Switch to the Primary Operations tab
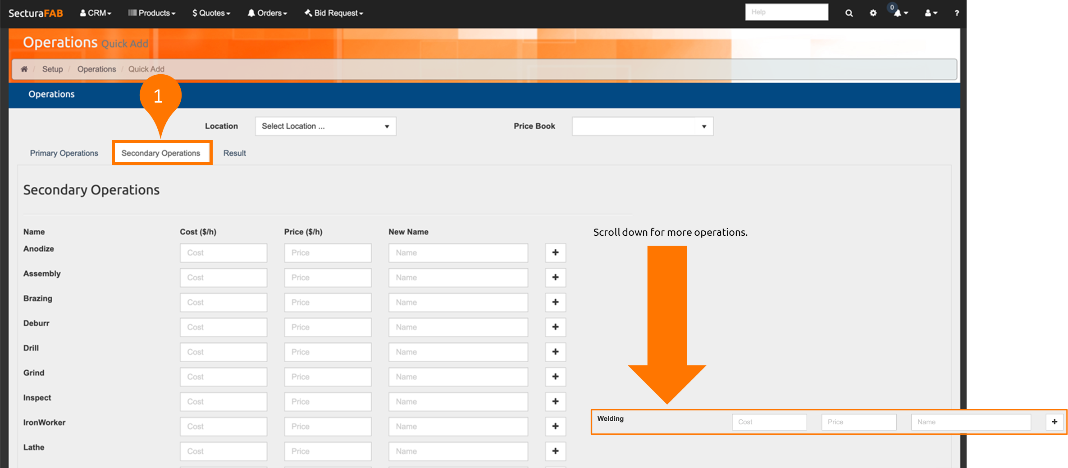 (64, 153)
